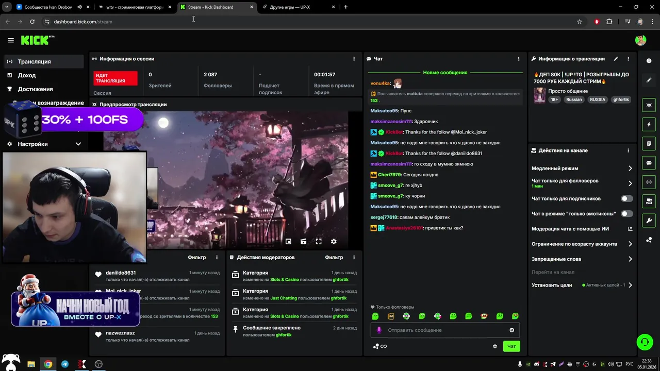This screenshot has height=371, width=660.
Task: Click the green Чат send button
Action: click(511, 346)
